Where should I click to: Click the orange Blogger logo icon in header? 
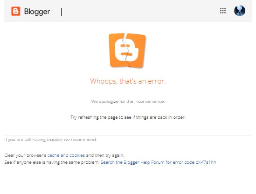[x=16, y=11]
